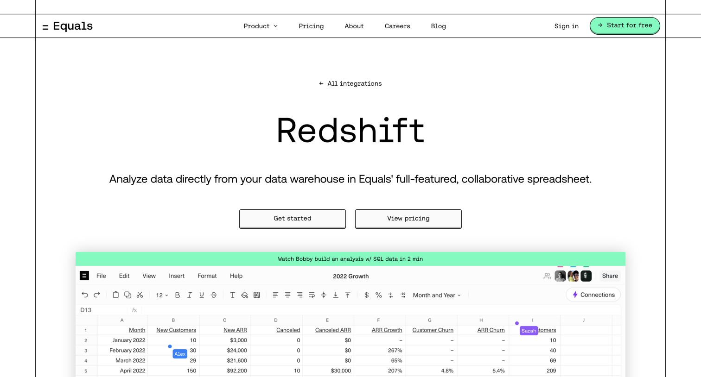
Task: Click the redo arrow icon
Action: (x=97, y=295)
